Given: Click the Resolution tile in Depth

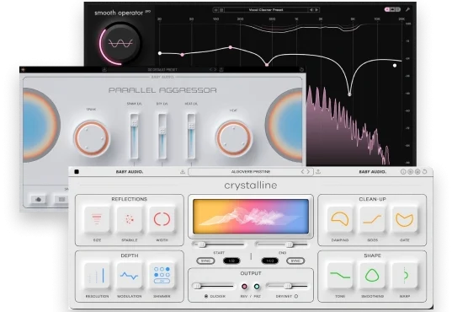Looking at the screenshot, I should point(97,275).
